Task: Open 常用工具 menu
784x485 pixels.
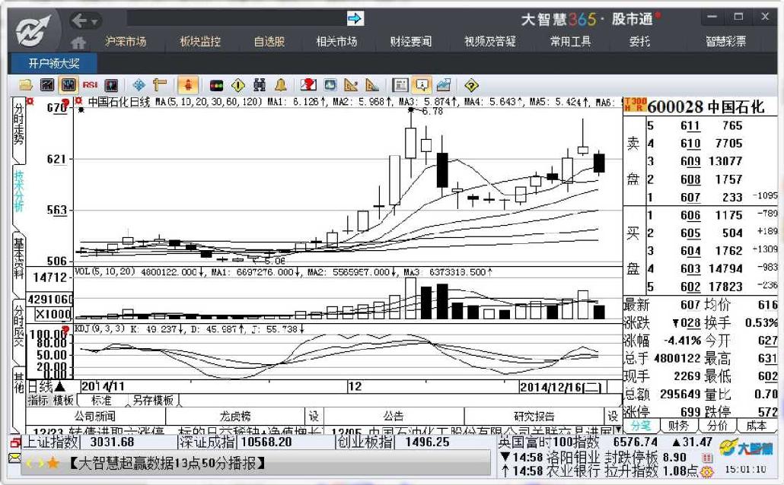Action: [570, 42]
